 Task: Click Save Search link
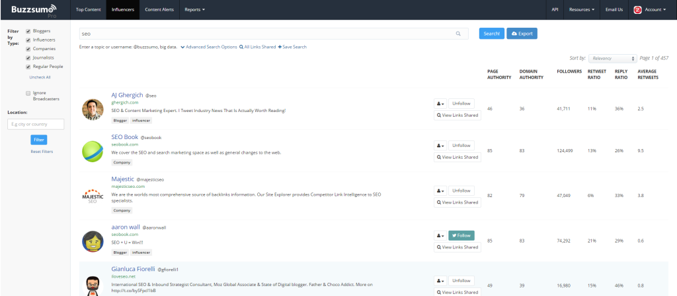(x=292, y=47)
